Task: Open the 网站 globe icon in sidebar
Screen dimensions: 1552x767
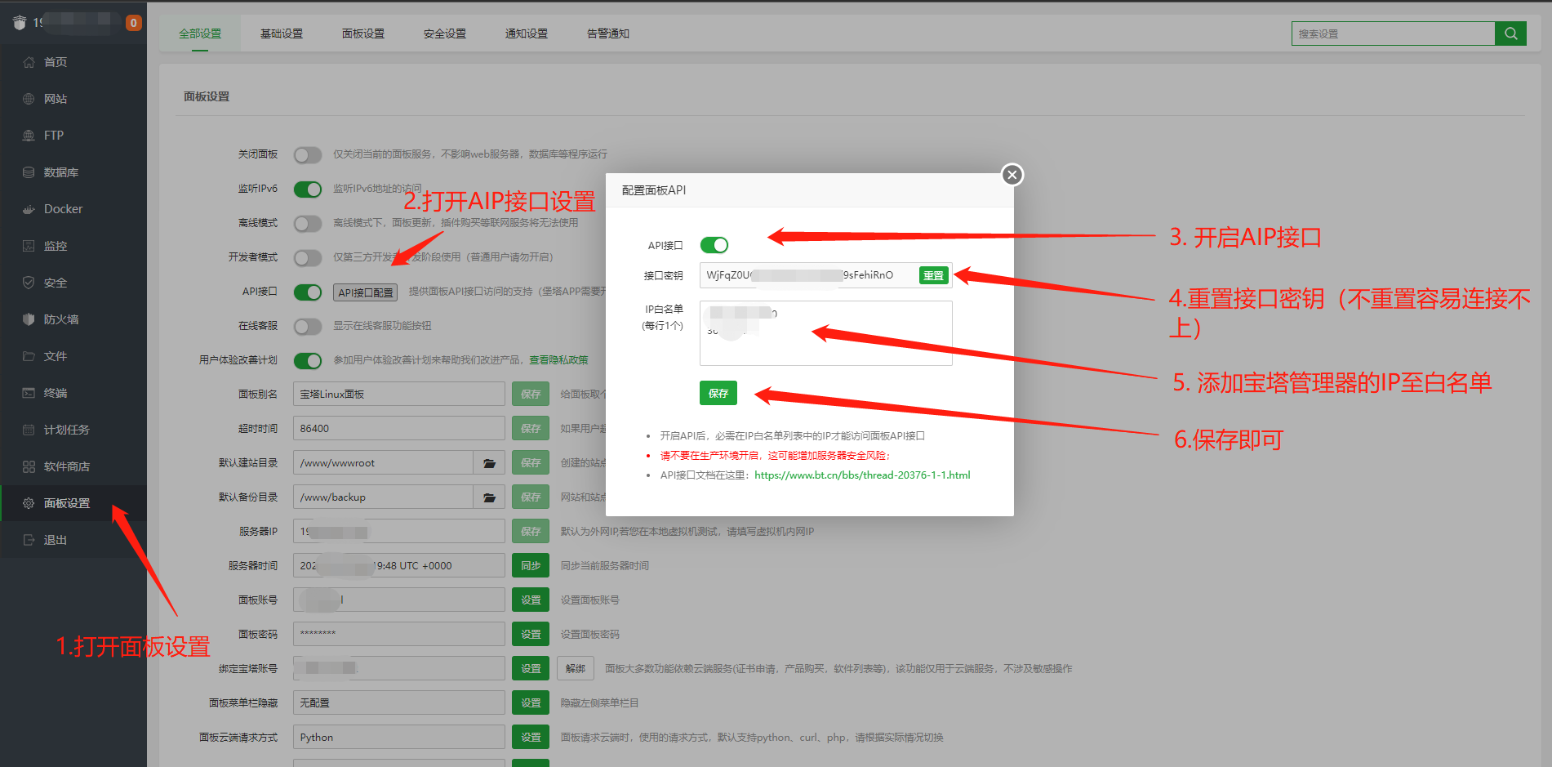Action: pyautogui.click(x=29, y=99)
